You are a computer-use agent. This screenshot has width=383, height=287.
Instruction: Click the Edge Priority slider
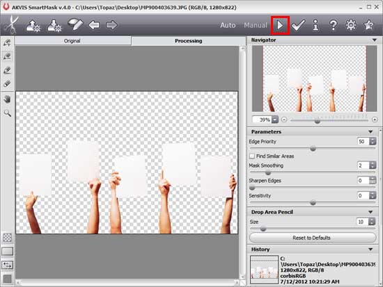tap(313, 149)
